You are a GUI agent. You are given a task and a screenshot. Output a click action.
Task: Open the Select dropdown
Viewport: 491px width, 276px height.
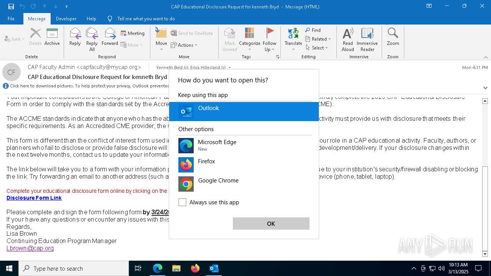tap(317, 48)
